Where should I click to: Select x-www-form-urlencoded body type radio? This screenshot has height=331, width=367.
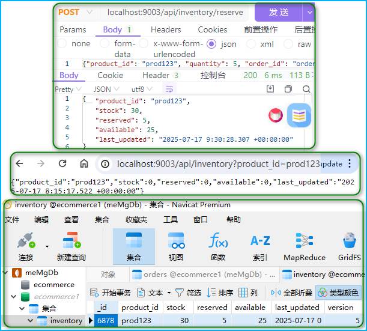[144, 43]
